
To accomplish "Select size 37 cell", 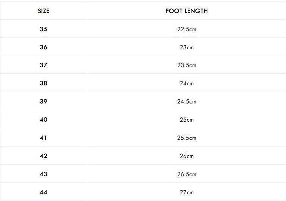I will click(x=44, y=65).
